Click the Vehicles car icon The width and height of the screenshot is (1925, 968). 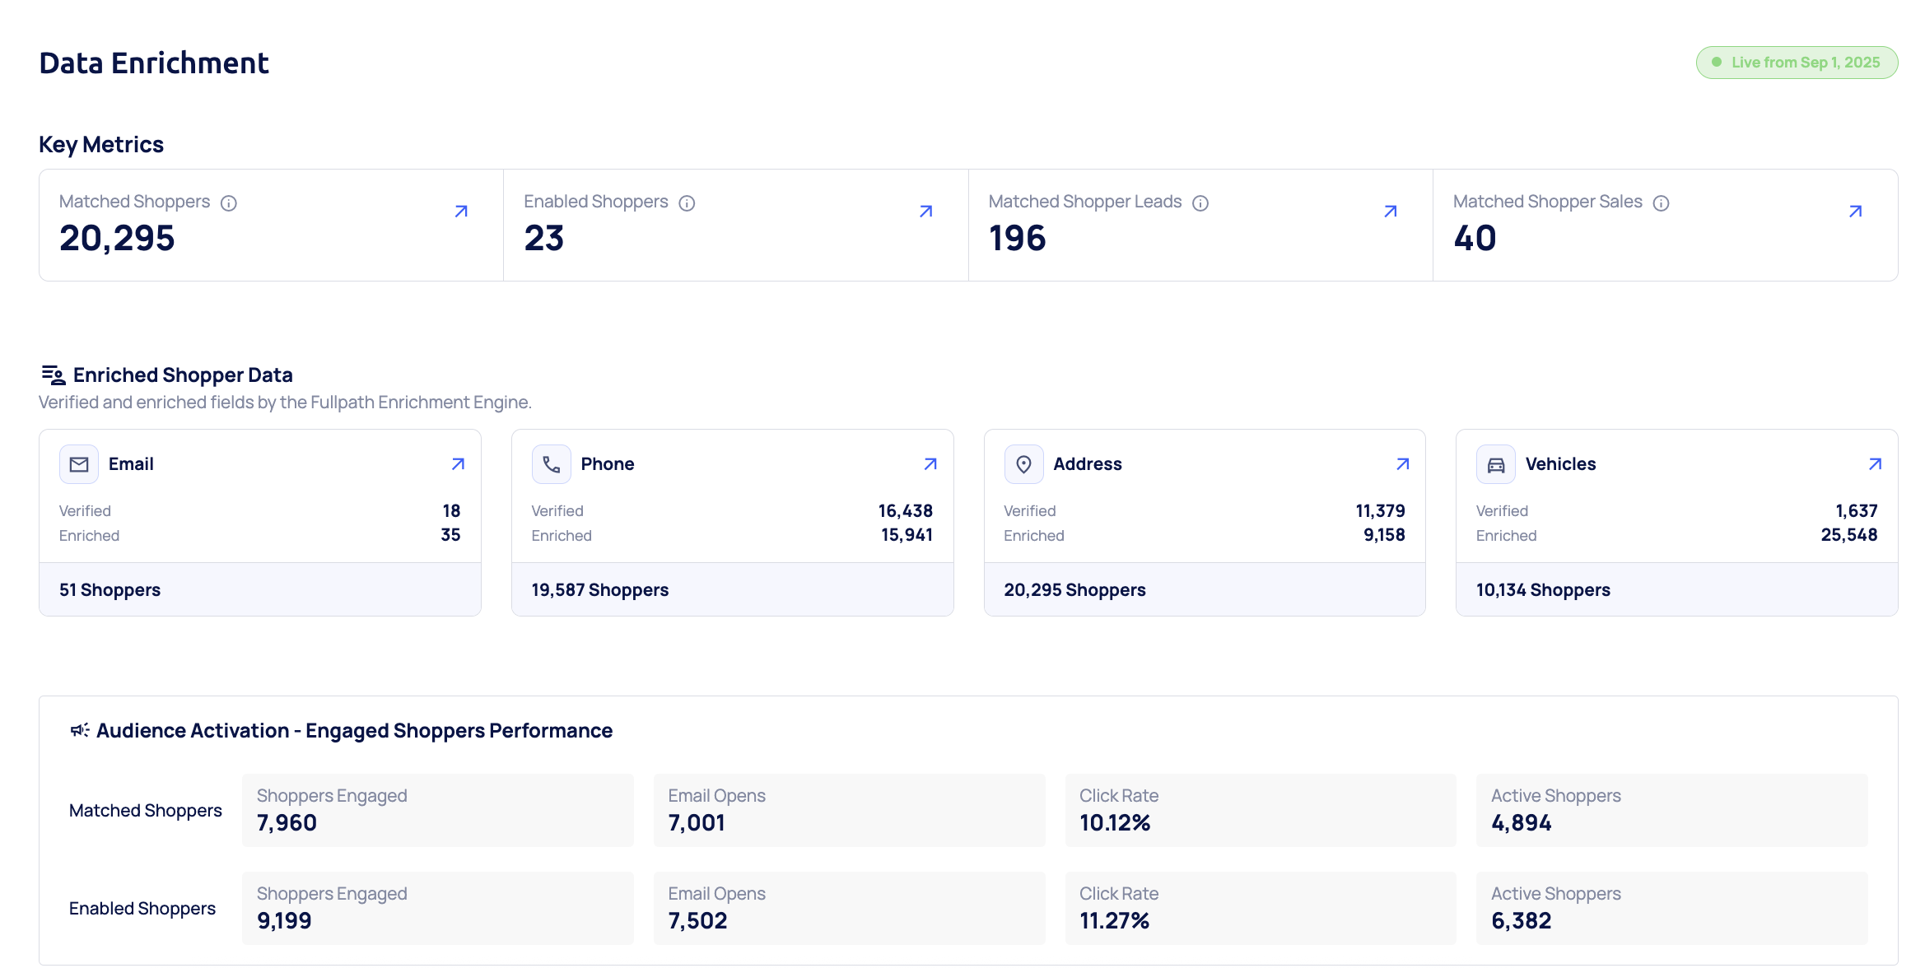(1496, 464)
